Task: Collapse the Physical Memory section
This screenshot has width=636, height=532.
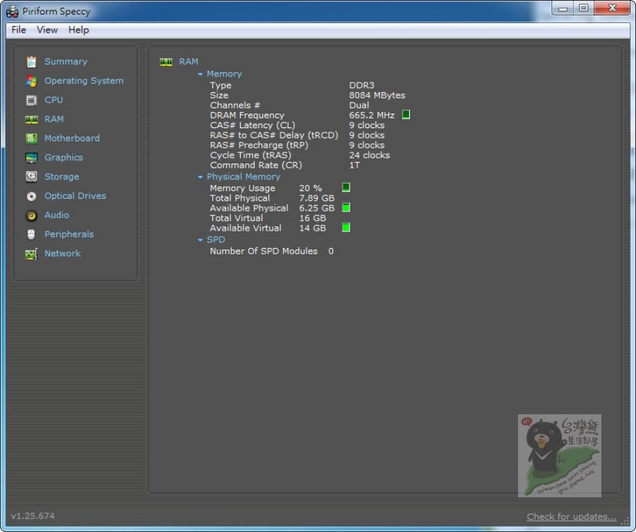Action: [x=200, y=177]
